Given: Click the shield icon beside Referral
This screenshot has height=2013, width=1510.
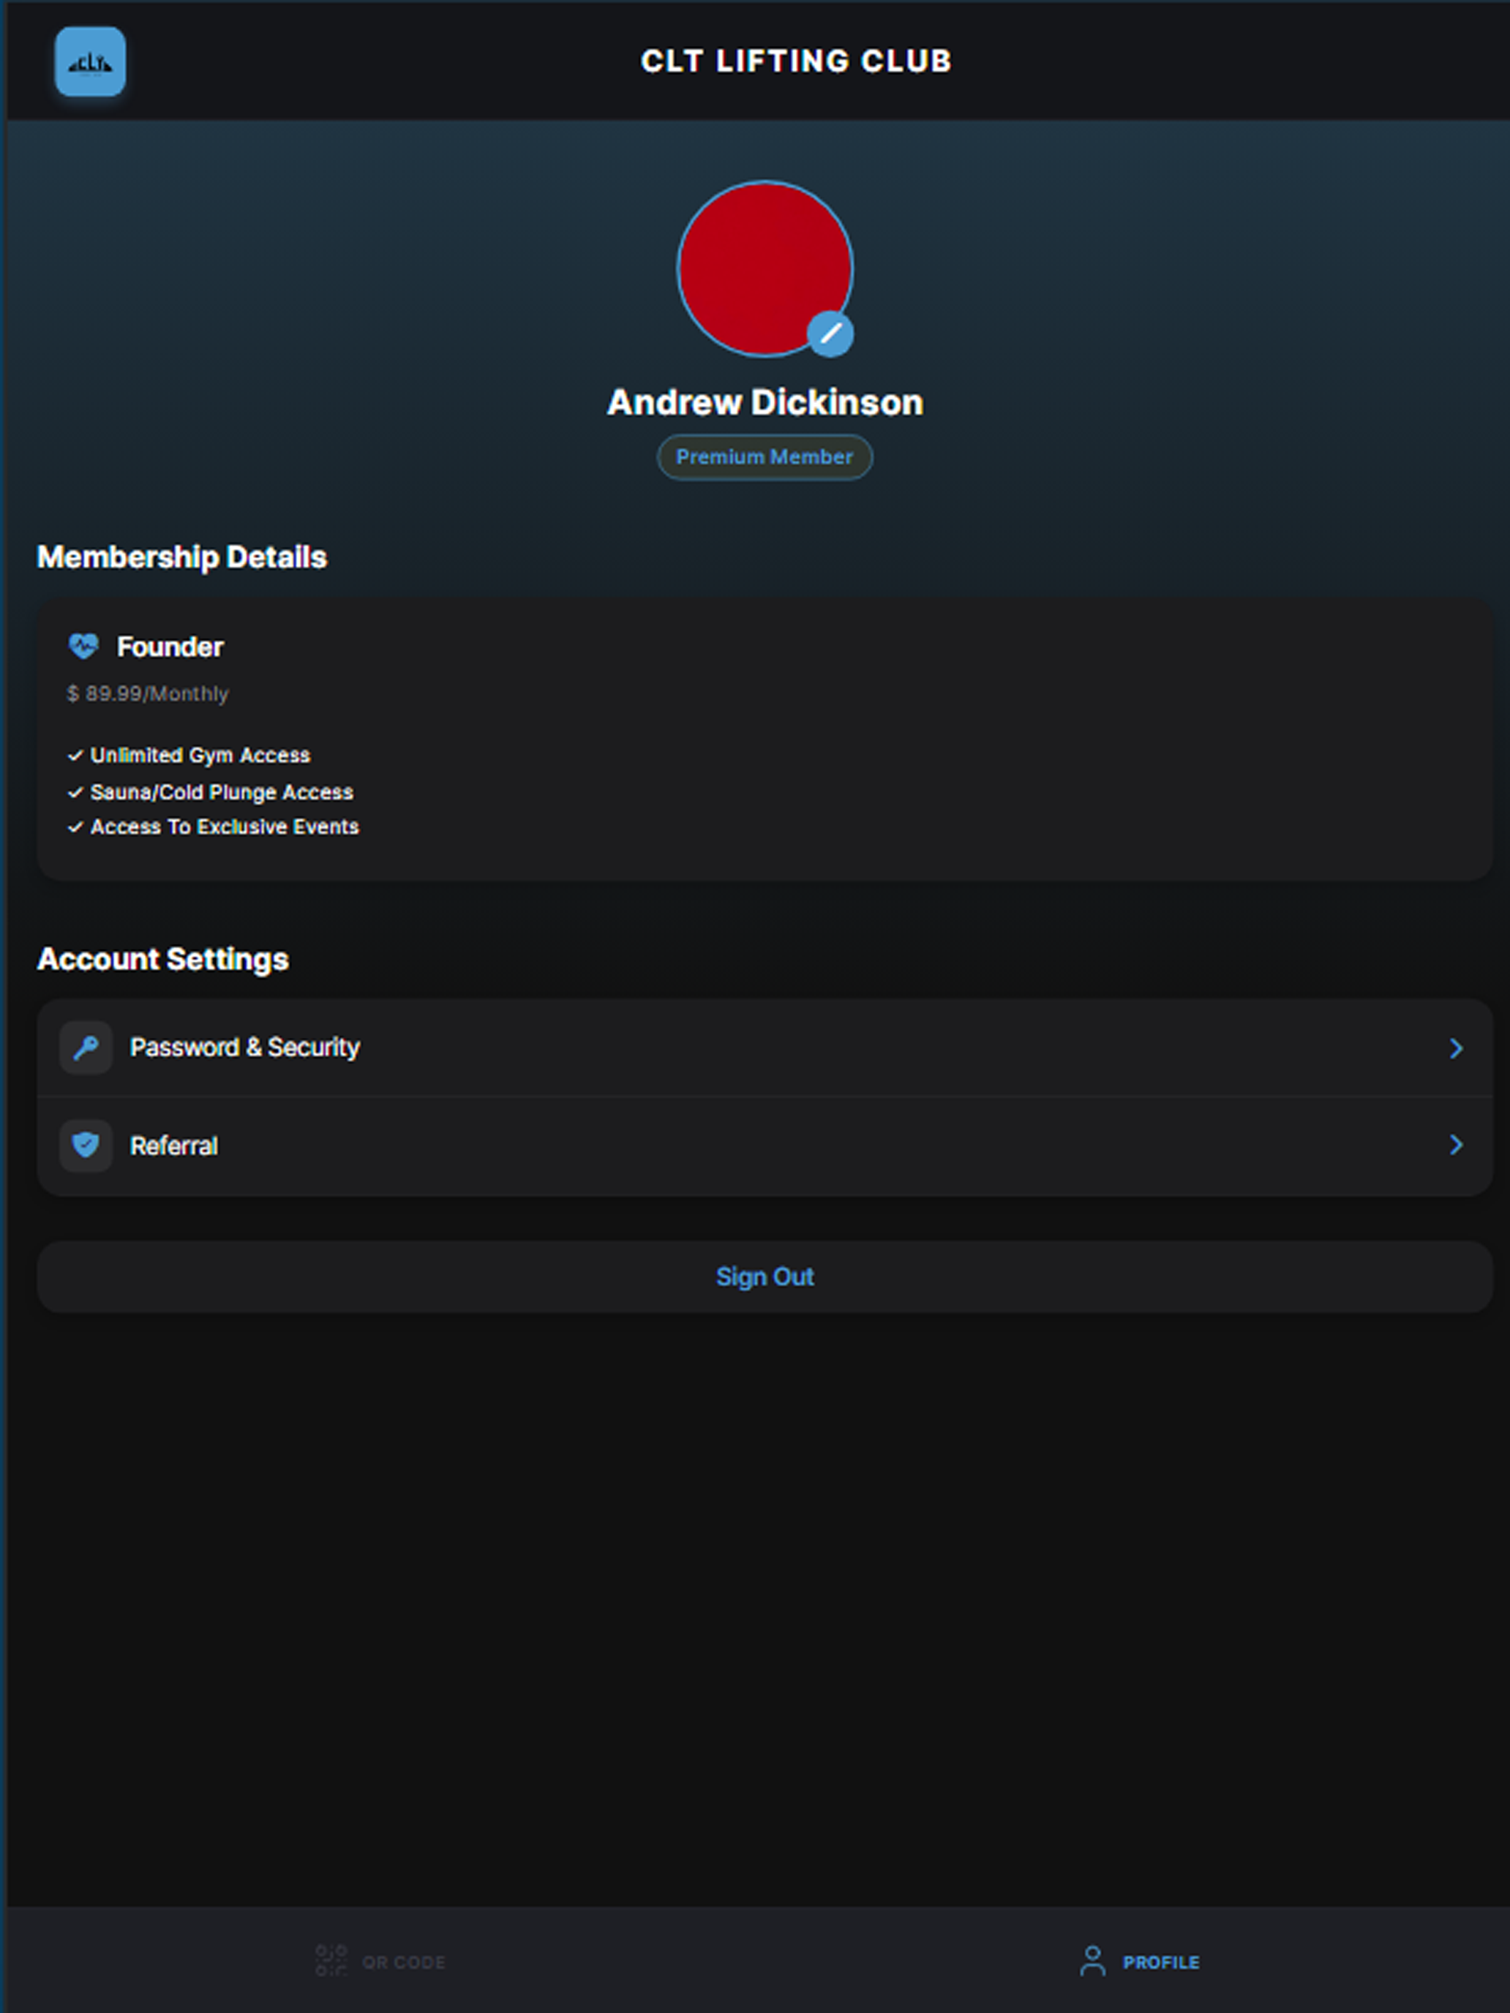Looking at the screenshot, I should [x=86, y=1145].
